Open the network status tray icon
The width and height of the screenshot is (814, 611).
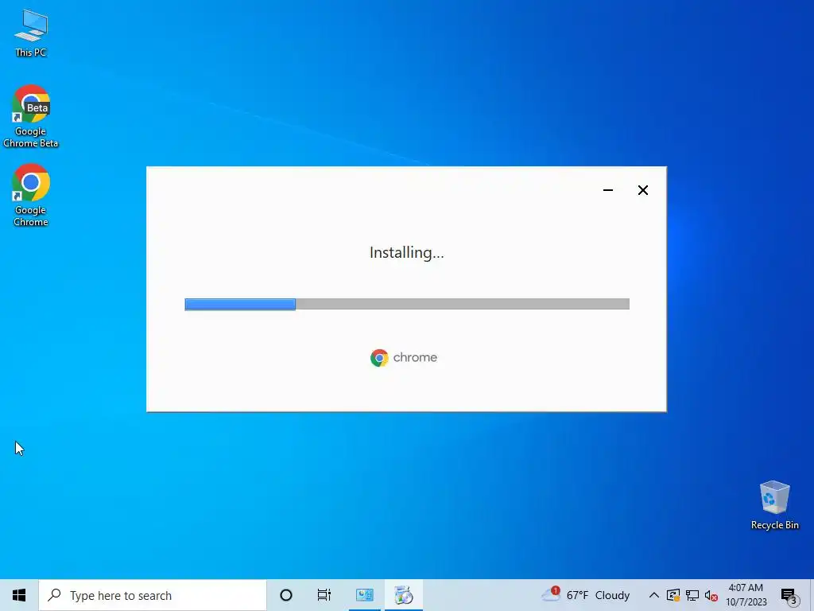coord(692,595)
